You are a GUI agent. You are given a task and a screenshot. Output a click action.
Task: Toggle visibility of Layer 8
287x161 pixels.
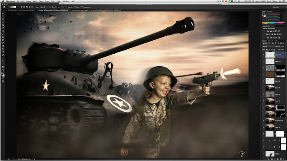pos(264,81)
